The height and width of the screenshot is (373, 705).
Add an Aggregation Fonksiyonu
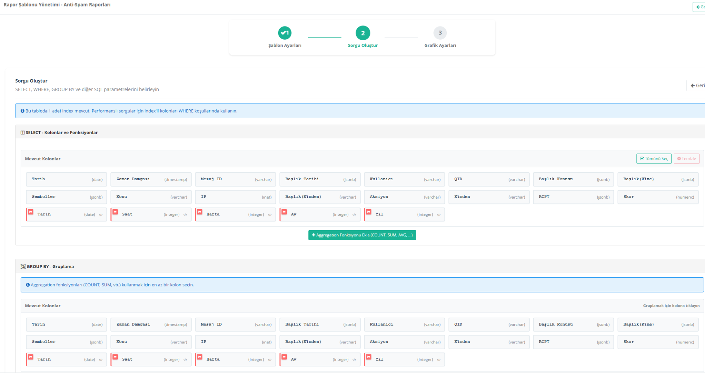tap(362, 235)
